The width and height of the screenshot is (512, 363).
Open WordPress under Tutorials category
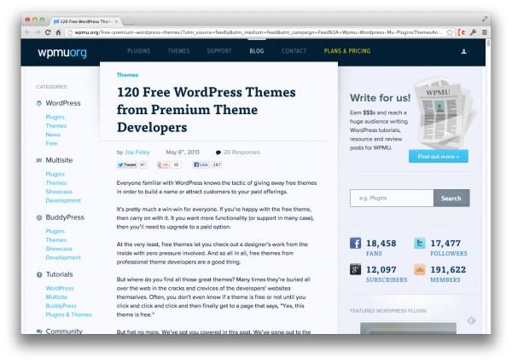pos(60,288)
